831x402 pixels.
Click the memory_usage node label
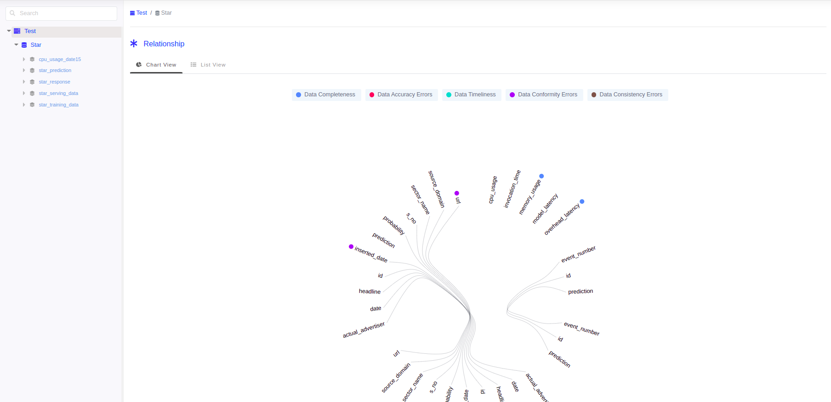pos(529,197)
